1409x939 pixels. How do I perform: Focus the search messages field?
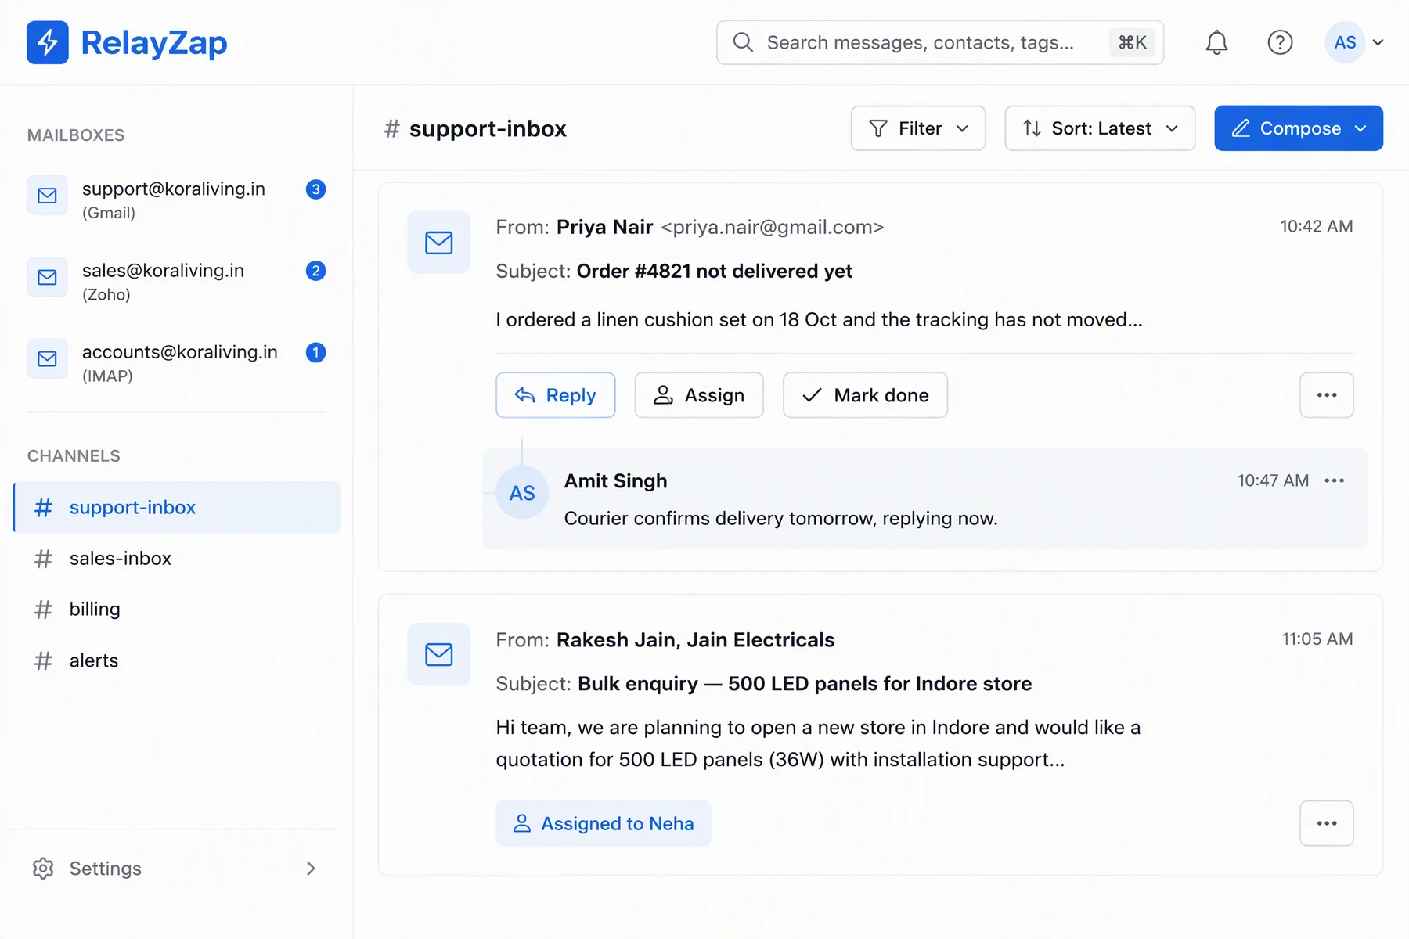pyautogui.click(x=940, y=42)
